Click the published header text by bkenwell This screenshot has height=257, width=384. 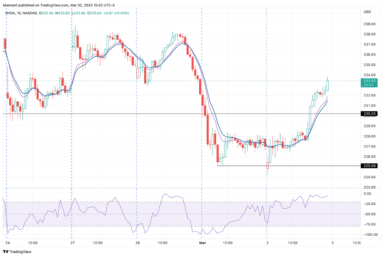(59, 5)
